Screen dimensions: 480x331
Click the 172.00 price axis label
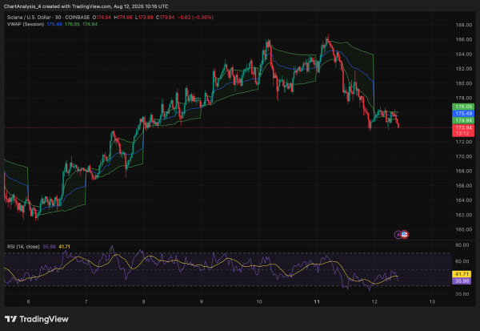463,142
